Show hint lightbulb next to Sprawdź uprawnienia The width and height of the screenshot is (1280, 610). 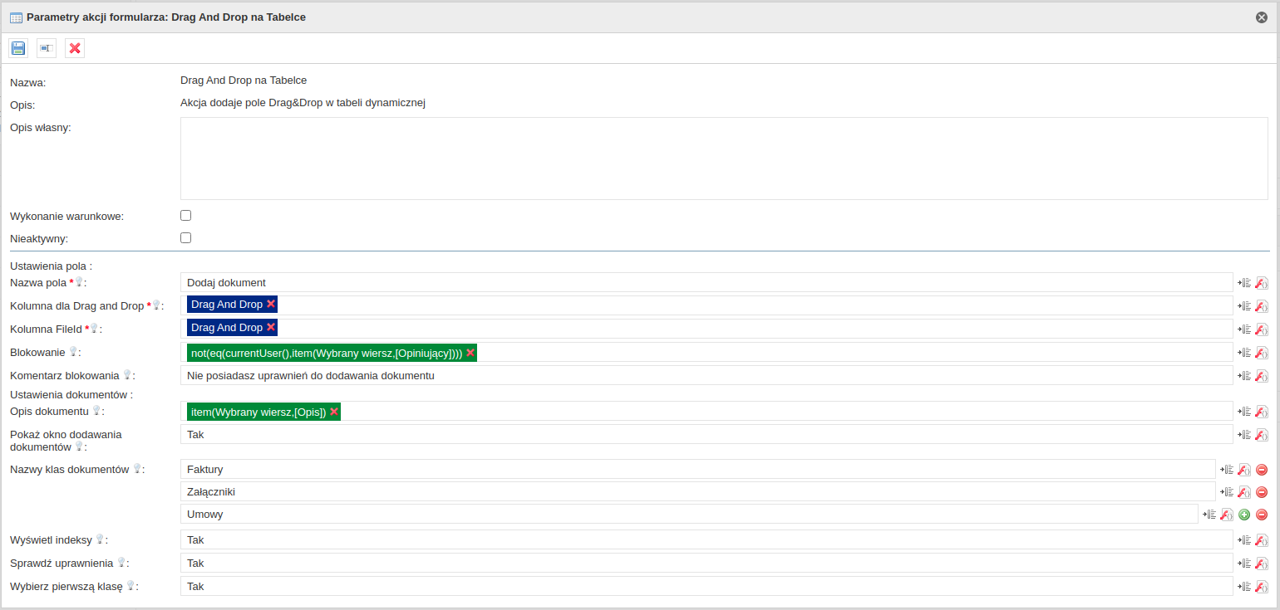121,562
